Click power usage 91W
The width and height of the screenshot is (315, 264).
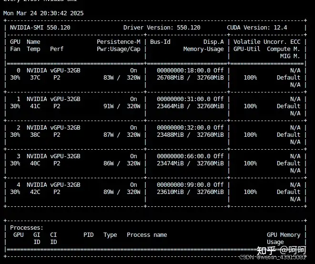109,106
